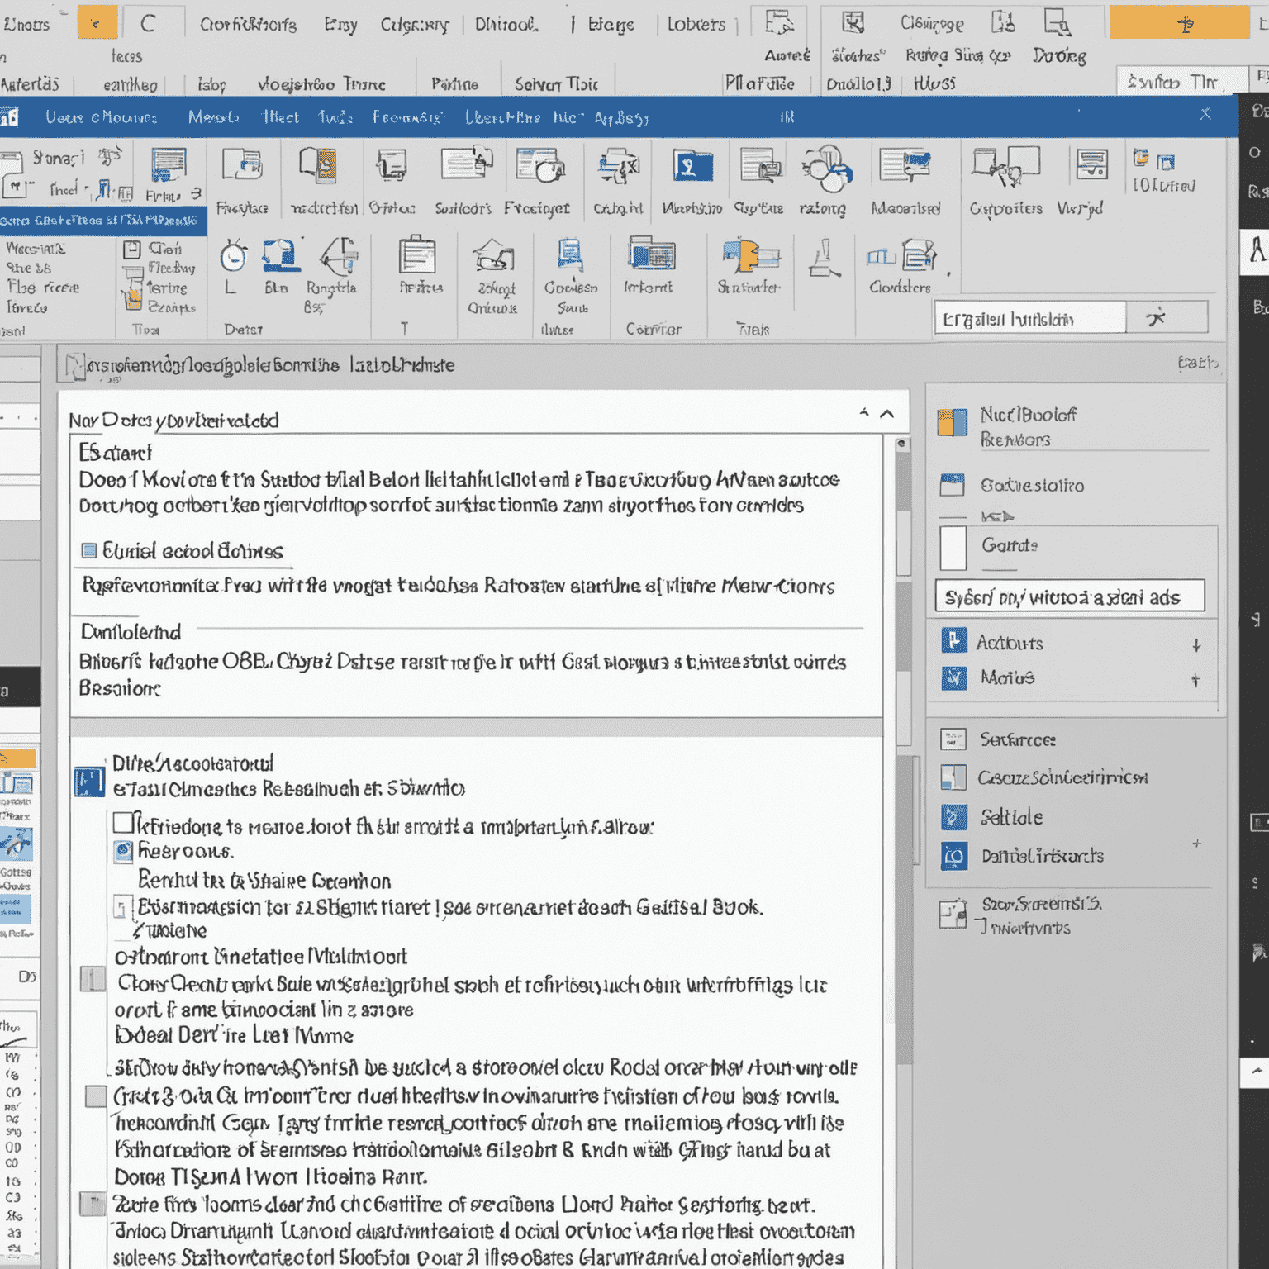Click the Gyp'tas ribbon icon
The width and height of the screenshot is (1269, 1269).
tap(761, 164)
